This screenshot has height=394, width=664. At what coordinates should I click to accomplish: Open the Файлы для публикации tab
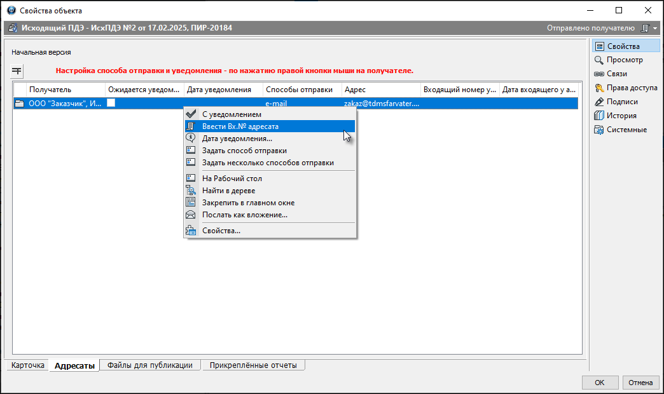[150, 365]
